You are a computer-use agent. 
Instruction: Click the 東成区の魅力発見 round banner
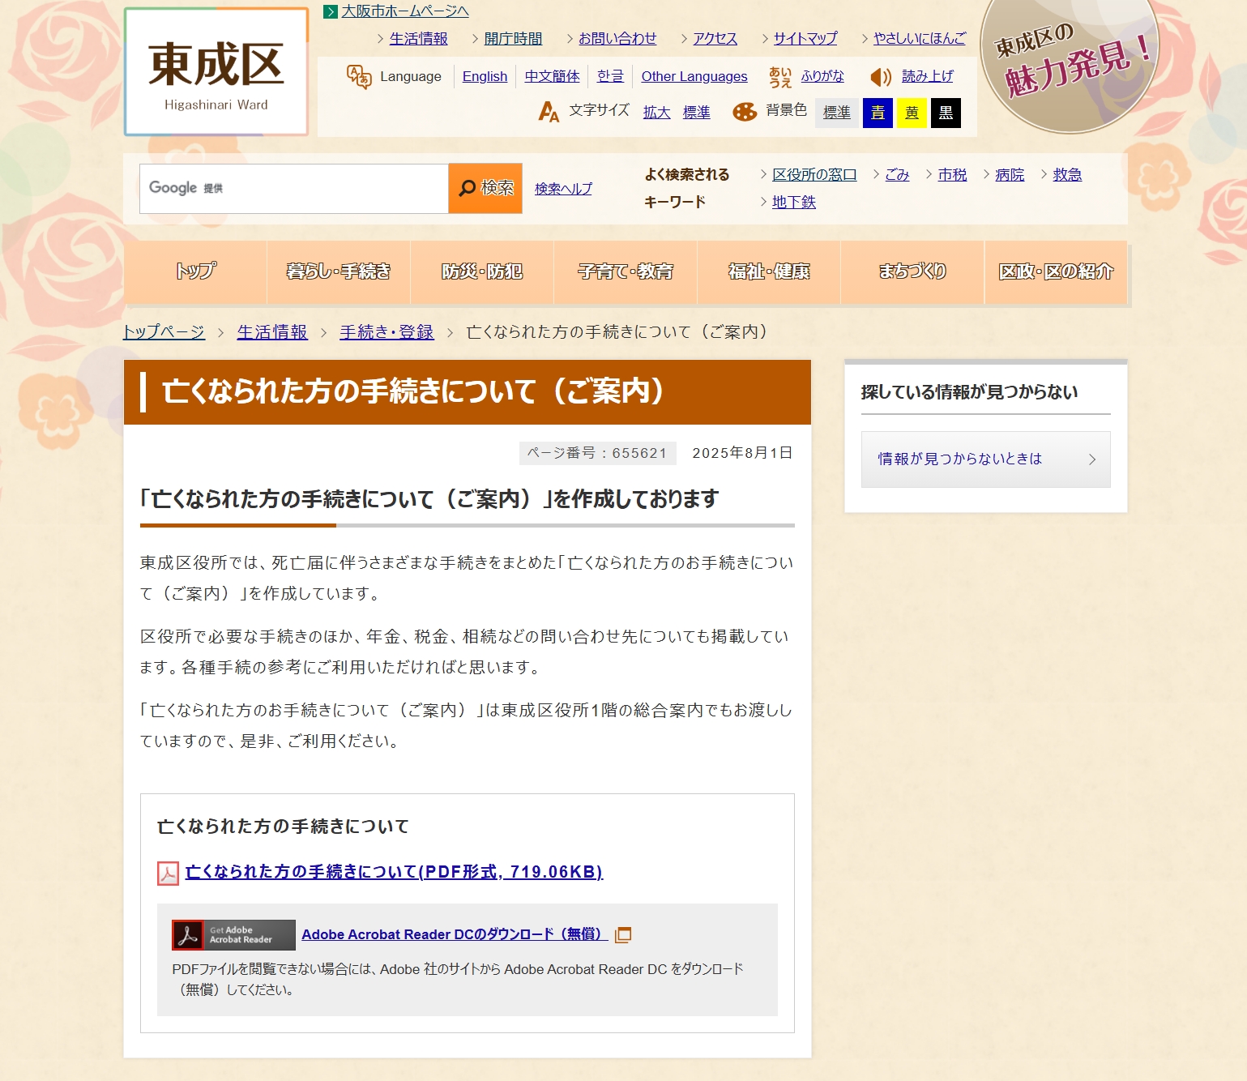pos(1069,63)
